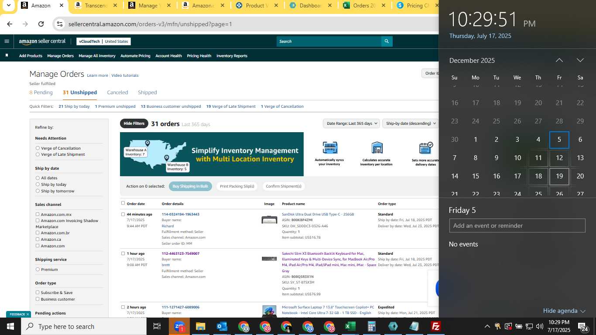Click the Seller Central search field
The width and height of the screenshot is (596, 335).
329,41
